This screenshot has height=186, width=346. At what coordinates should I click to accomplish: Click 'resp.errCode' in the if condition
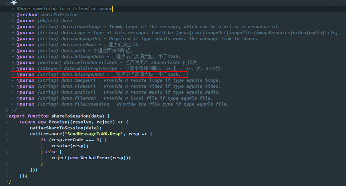pyautogui.click(x=67, y=140)
